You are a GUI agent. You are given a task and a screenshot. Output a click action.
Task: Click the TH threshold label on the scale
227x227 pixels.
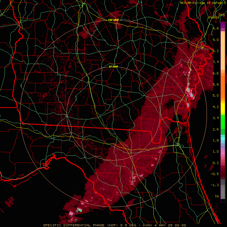point(217,196)
